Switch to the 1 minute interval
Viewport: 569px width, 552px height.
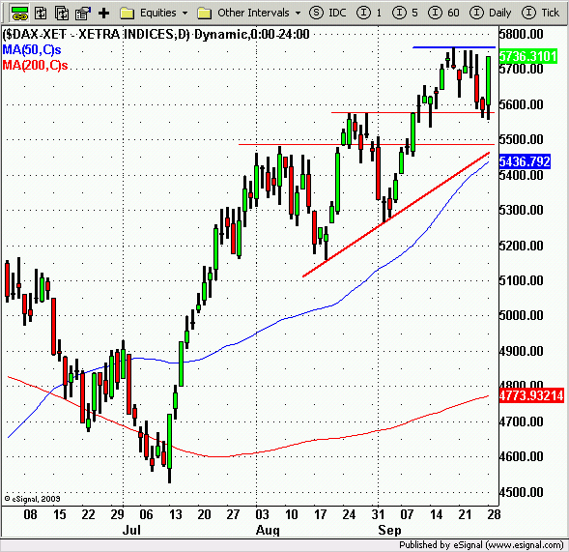(x=369, y=14)
